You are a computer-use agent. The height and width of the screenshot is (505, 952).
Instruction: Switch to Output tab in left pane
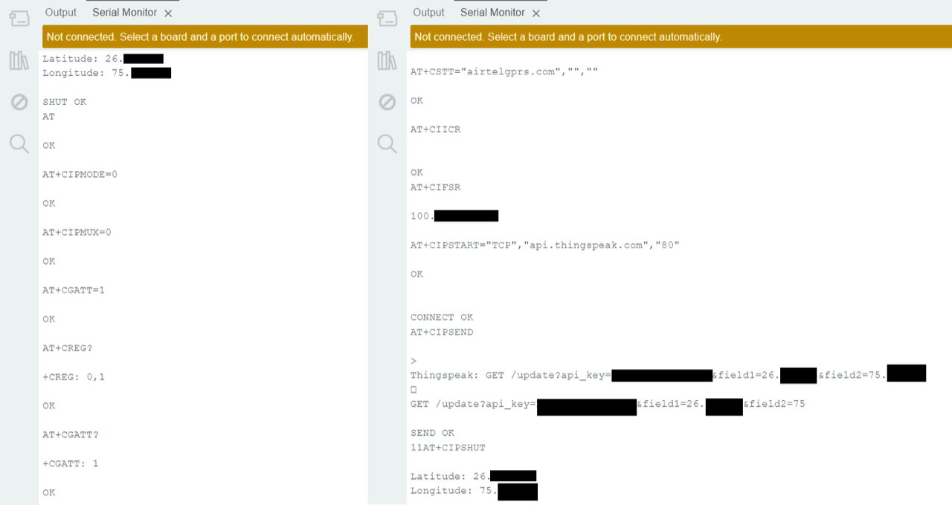[60, 13]
